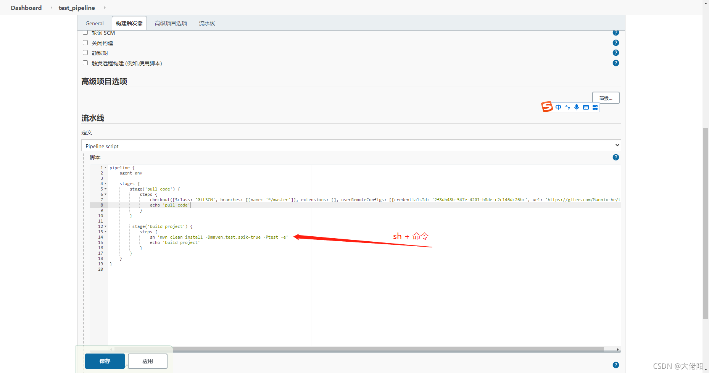The image size is (709, 373).
Task: Collapse fold at line 12 build project stage
Action: [x=106, y=226]
